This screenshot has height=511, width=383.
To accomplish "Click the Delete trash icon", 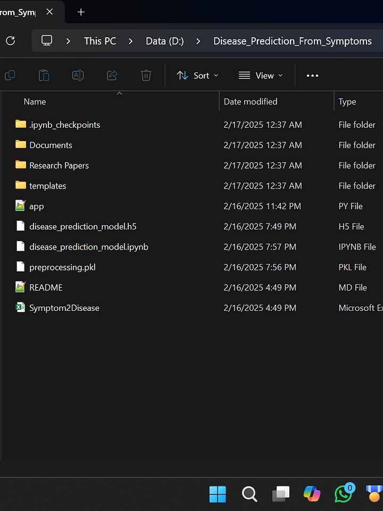I will (146, 76).
